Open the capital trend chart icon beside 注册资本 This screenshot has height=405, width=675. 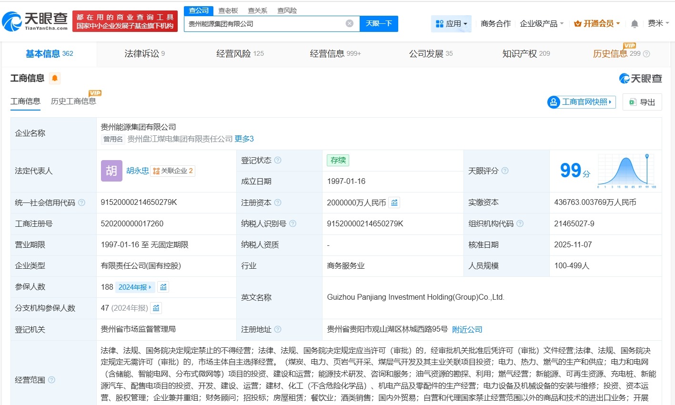pyautogui.click(x=394, y=202)
